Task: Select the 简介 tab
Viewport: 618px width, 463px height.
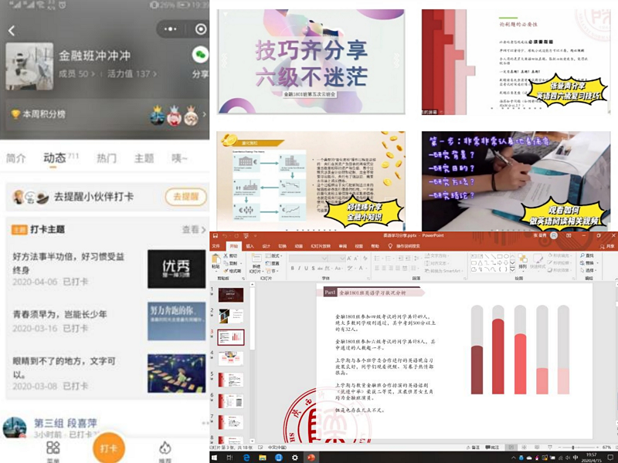Action: [16, 158]
